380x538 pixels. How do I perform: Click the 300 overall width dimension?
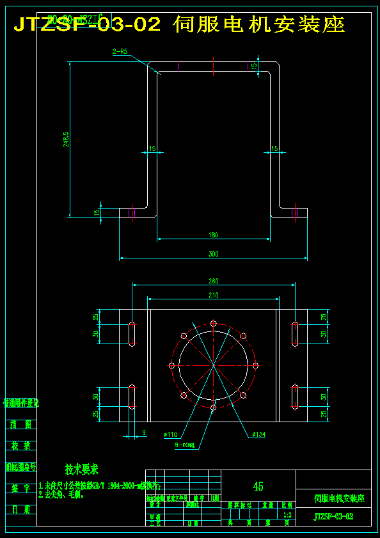click(213, 254)
